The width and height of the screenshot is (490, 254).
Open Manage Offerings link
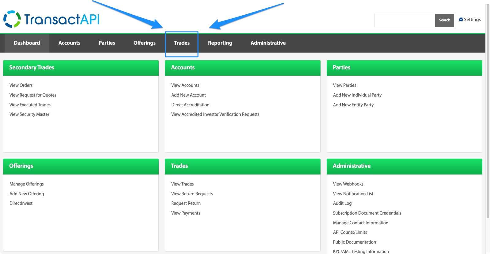tap(27, 184)
